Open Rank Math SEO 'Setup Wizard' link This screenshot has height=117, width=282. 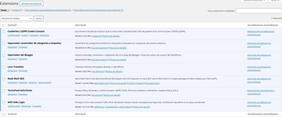44,83
